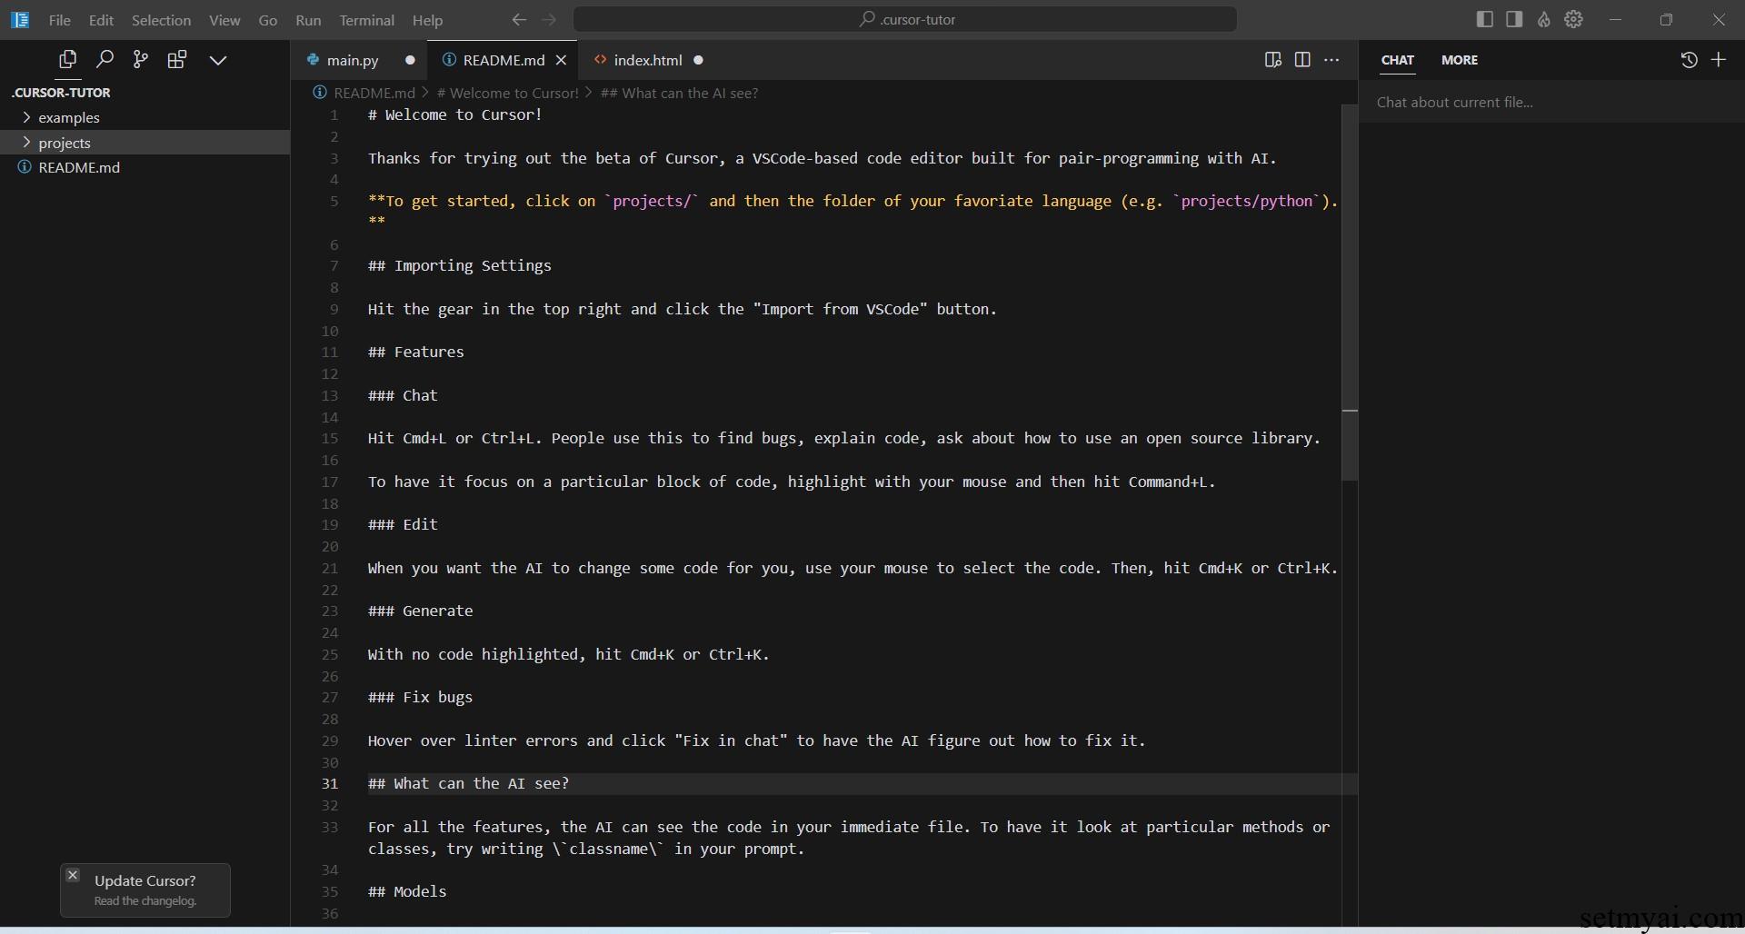Click the HTML icon on index.html tab
The image size is (1745, 934).
pos(600,60)
